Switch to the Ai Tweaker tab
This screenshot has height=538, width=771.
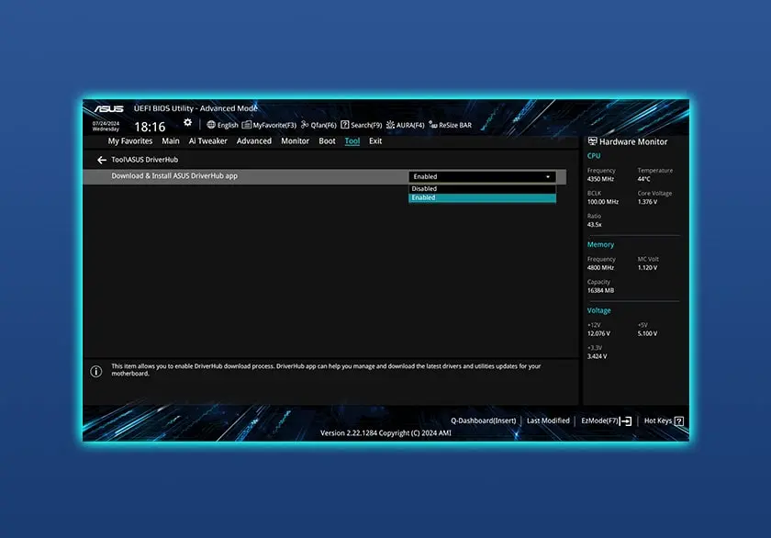point(207,140)
